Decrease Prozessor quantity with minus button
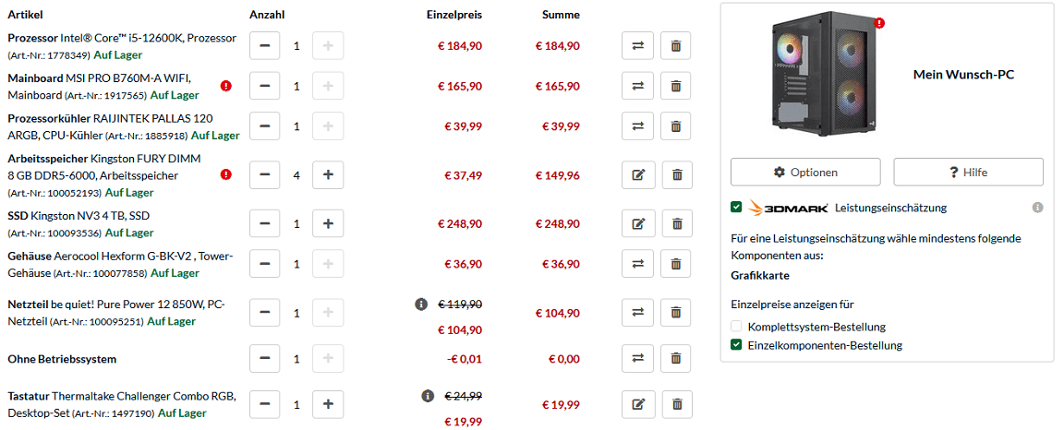The height and width of the screenshot is (430, 1064). pos(265,46)
